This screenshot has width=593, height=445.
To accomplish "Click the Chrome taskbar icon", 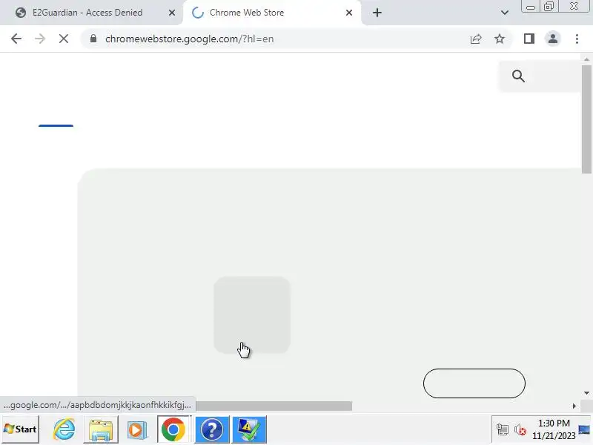I will click(x=173, y=429).
